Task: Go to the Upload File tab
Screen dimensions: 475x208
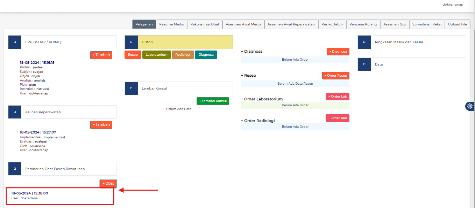Action: point(458,24)
